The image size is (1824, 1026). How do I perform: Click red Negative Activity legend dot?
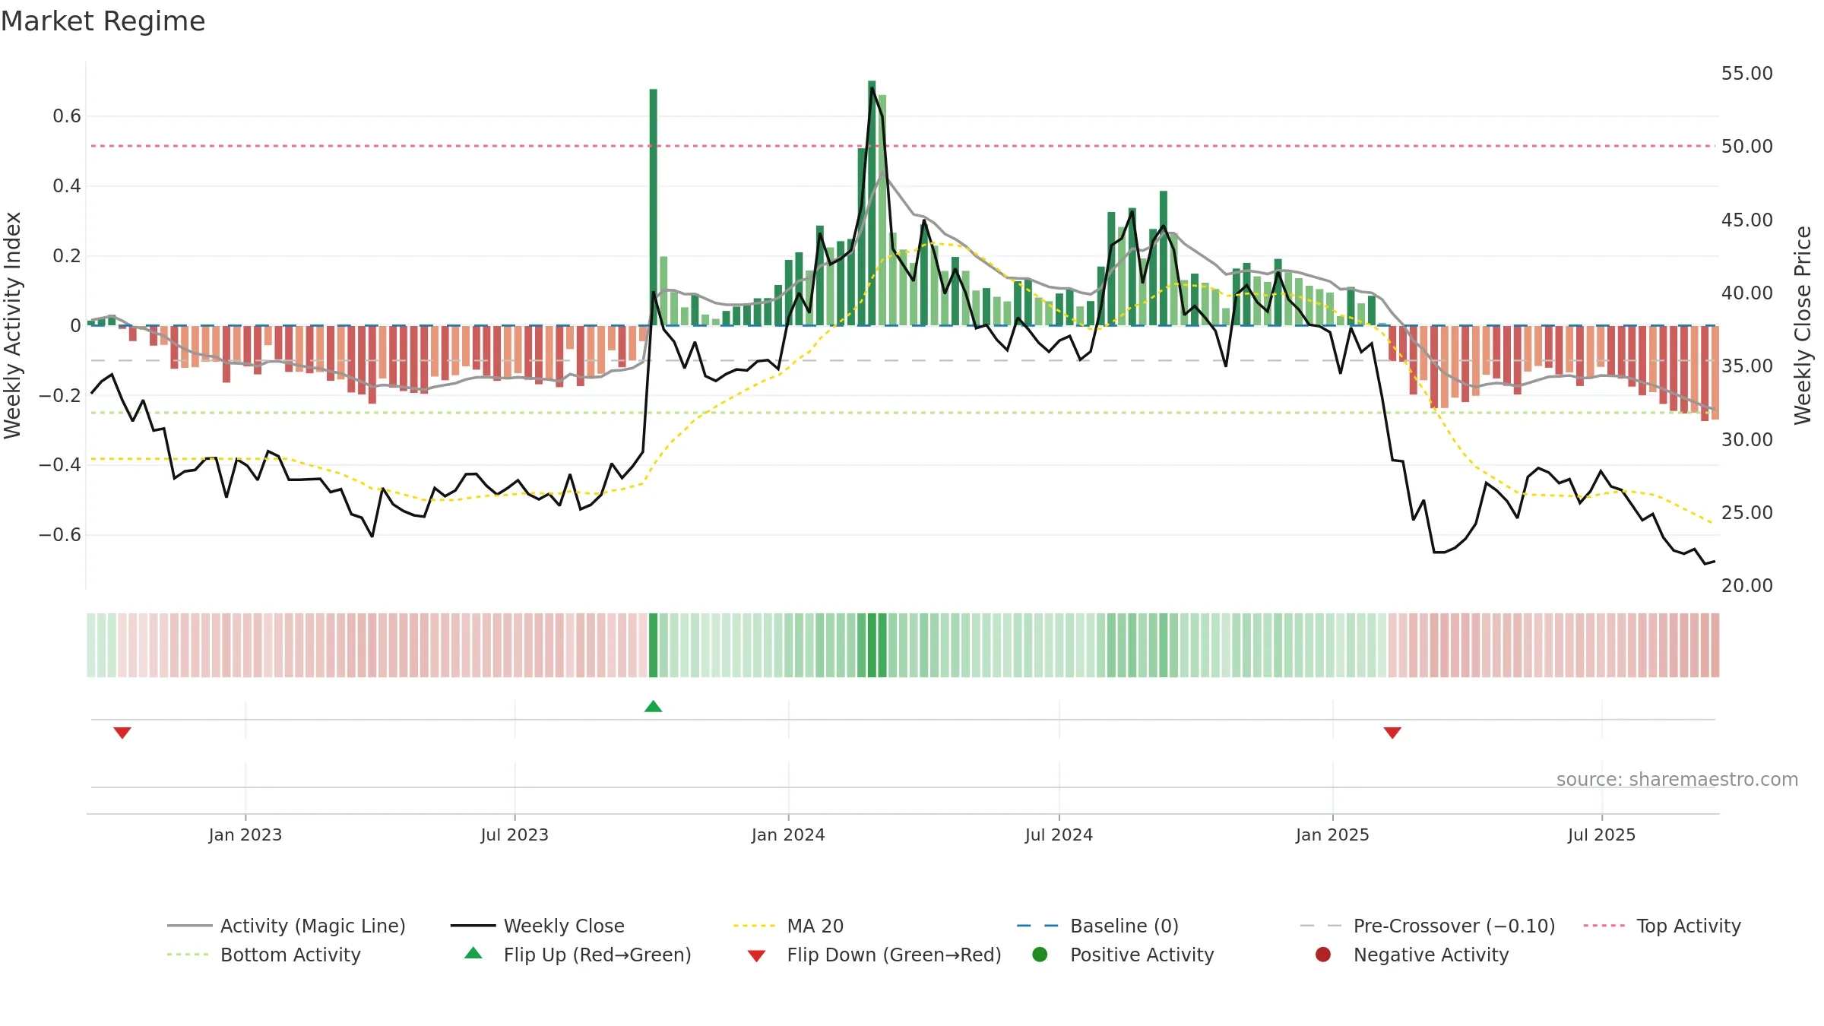[x=1323, y=955]
